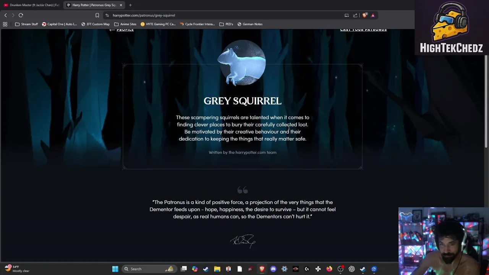Screen dimensions: 489x275
Task: Click the grey squirrel patronus image
Action: (242, 62)
